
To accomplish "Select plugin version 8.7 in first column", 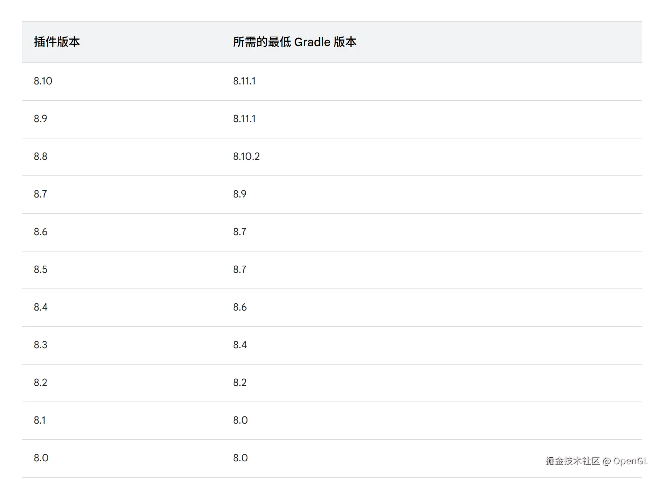I will click(41, 194).
